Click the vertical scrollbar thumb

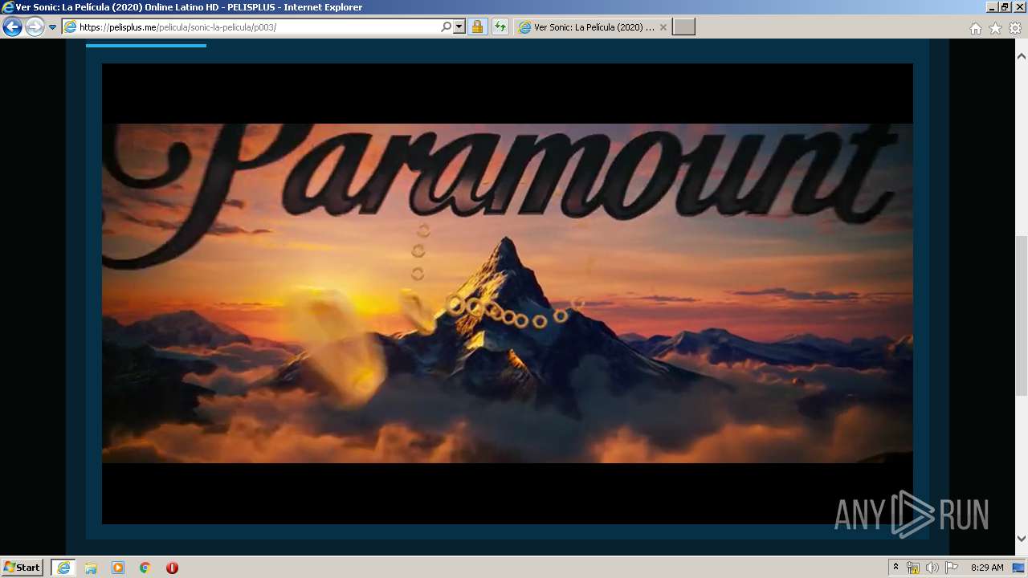pyautogui.click(x=1022, y=317)
